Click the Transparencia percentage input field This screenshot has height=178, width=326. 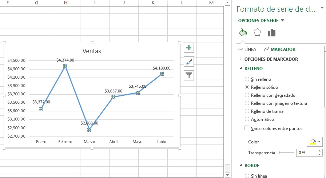click(x=306, y=153)
